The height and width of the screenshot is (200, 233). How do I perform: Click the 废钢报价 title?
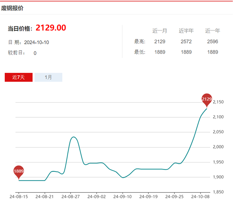(x=12, y=8)
